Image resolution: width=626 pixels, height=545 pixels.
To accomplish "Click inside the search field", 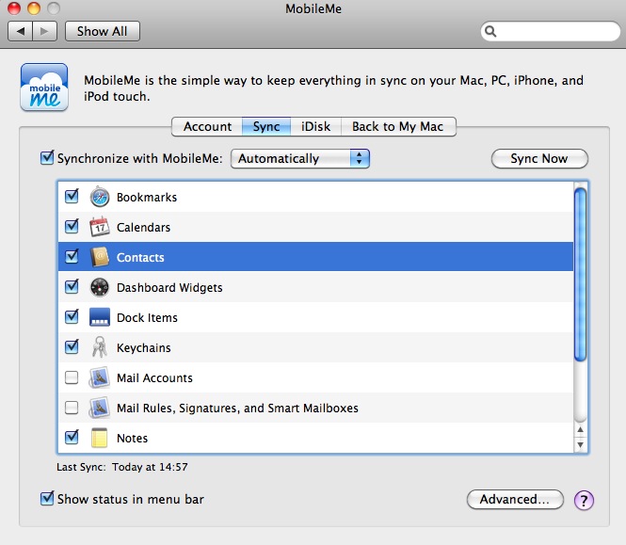I will (x=551, y=31).
